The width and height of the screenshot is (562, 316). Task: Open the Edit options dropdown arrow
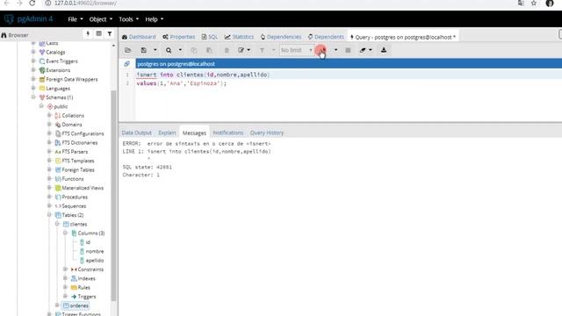click(249, 50)
